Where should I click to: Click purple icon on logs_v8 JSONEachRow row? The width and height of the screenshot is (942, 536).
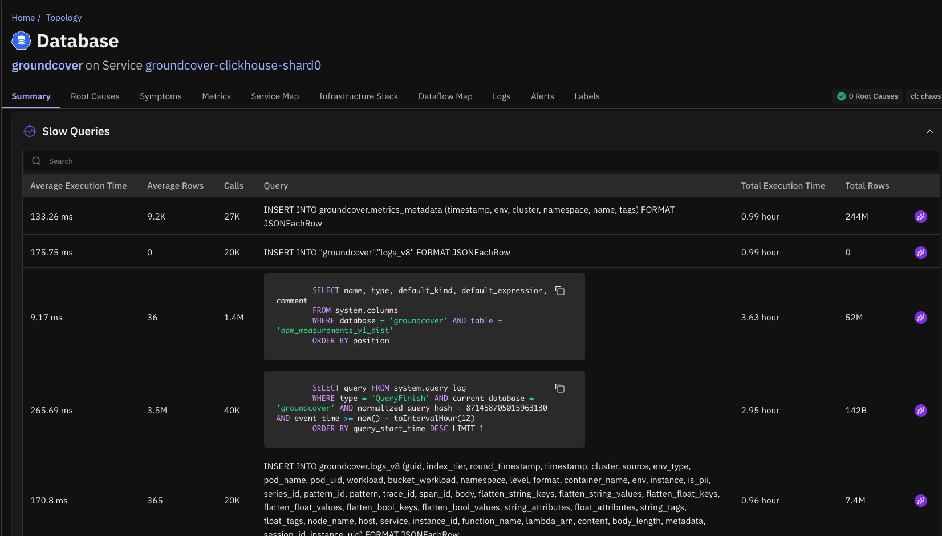click(920, 253)
